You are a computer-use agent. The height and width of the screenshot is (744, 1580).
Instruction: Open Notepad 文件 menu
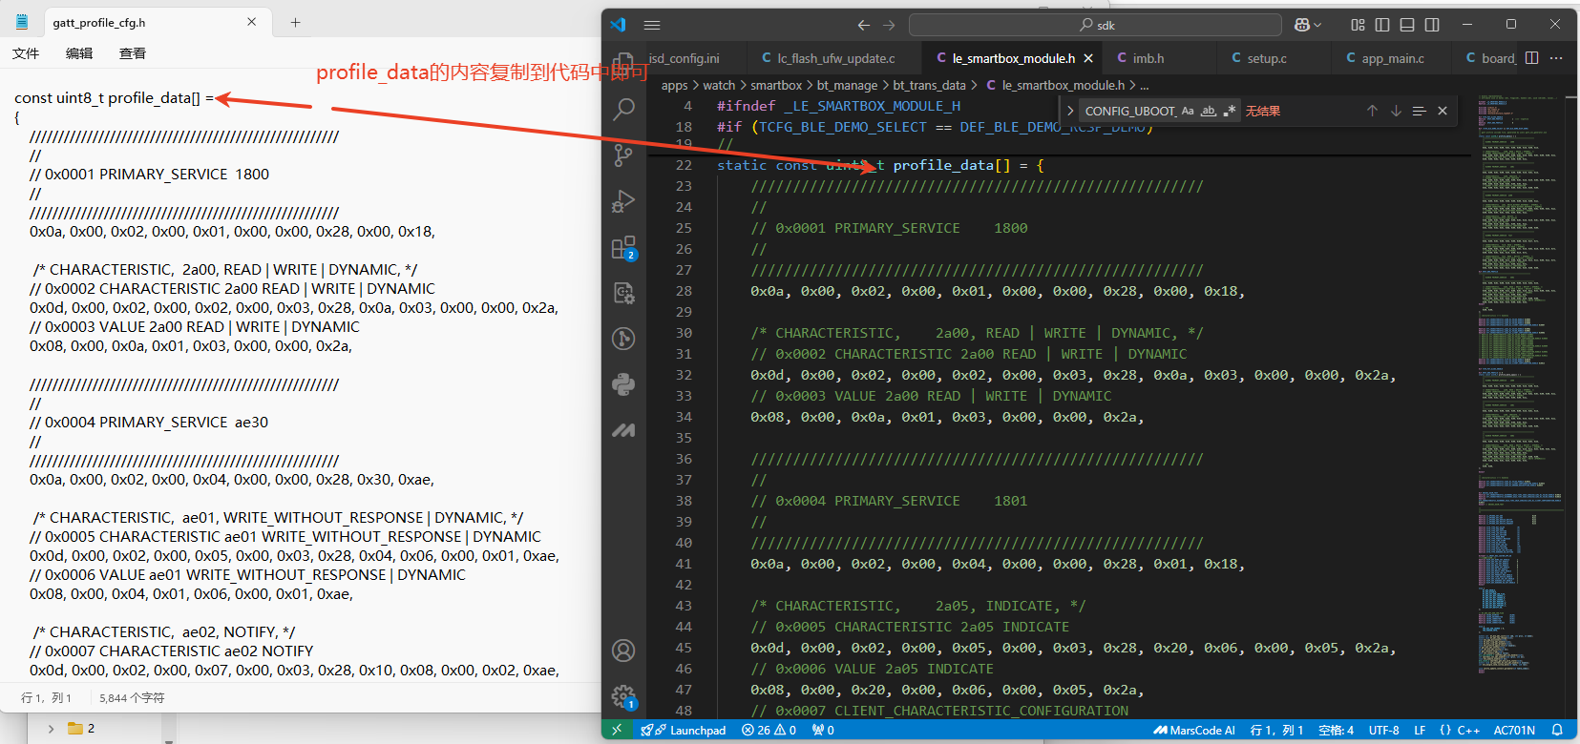[26, 53]
